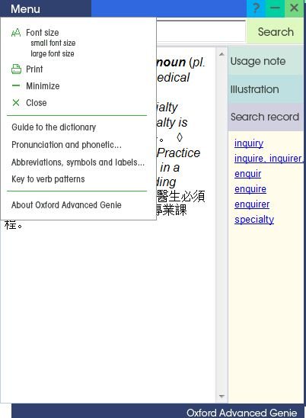
Task: Choose small font size
Action: point(53,43)
